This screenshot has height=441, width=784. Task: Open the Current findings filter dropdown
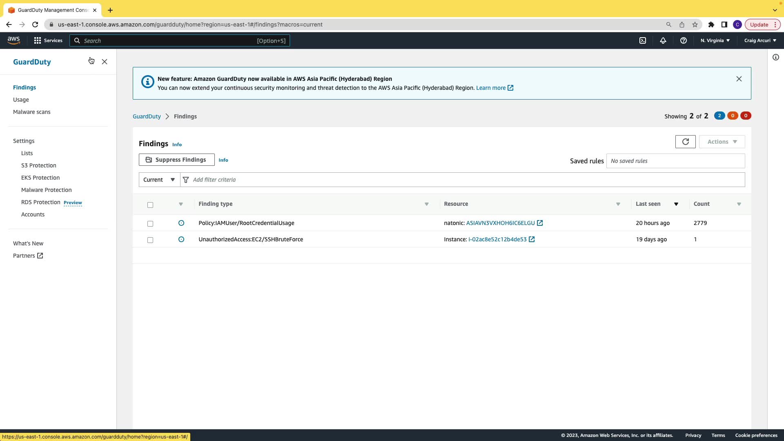tap(159, 180)
